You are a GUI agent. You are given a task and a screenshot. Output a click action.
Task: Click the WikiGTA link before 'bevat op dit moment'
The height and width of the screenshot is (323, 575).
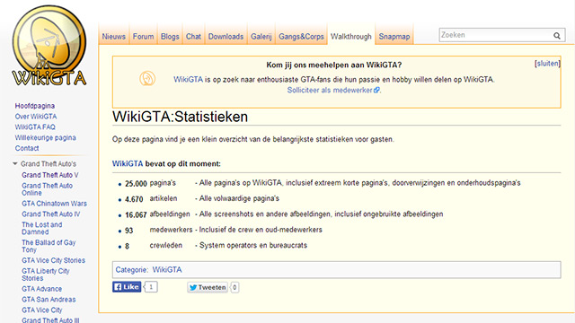click(x=128, y=163)
